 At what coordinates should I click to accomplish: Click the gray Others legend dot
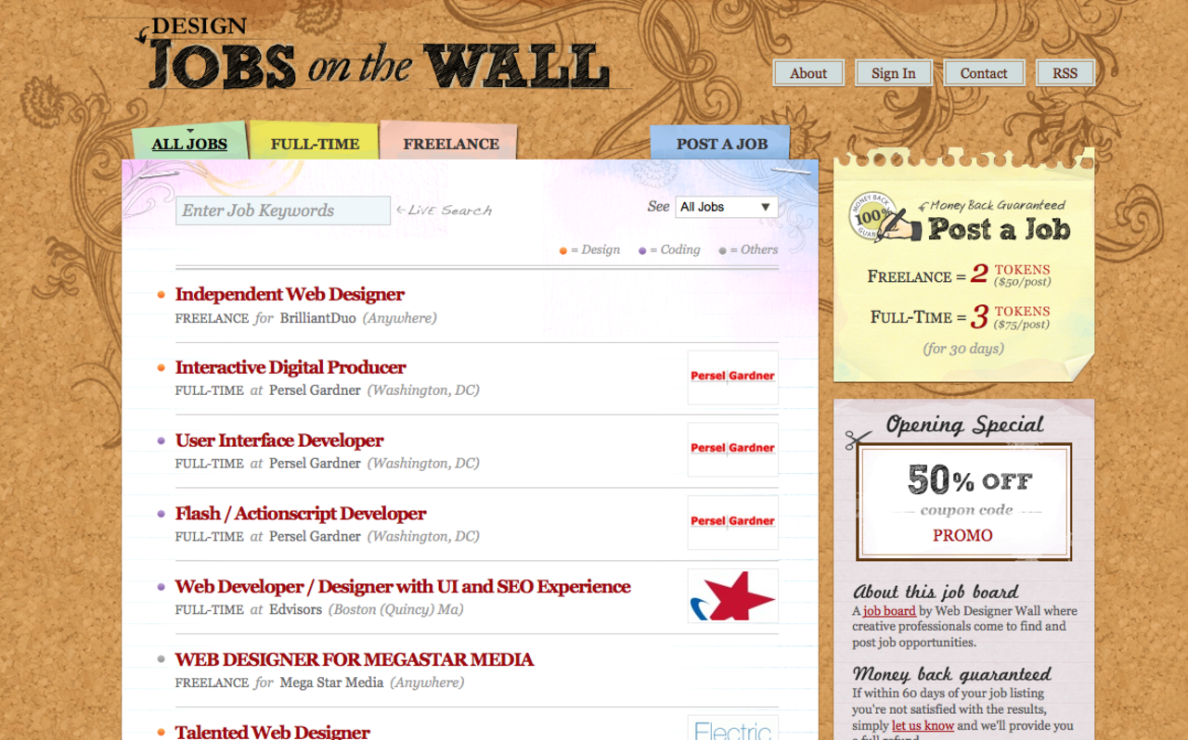click(722, 250)
